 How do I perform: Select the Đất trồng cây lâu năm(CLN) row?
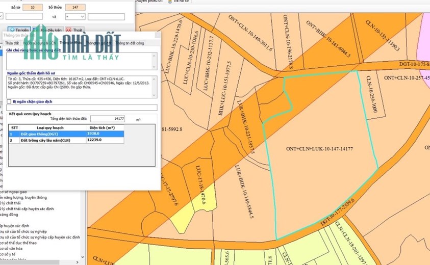point(66,140)
